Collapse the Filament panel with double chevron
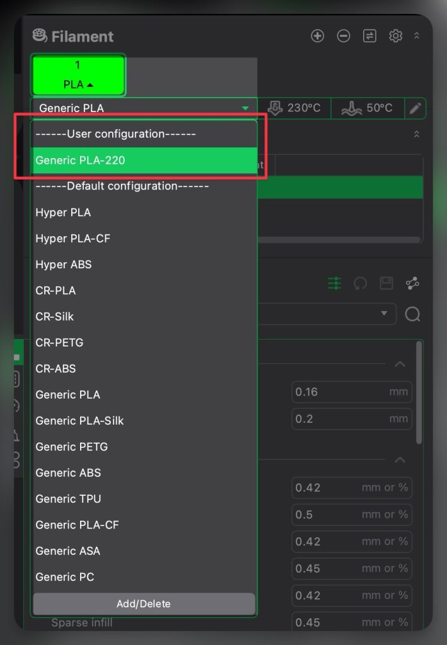 [417, 37]
